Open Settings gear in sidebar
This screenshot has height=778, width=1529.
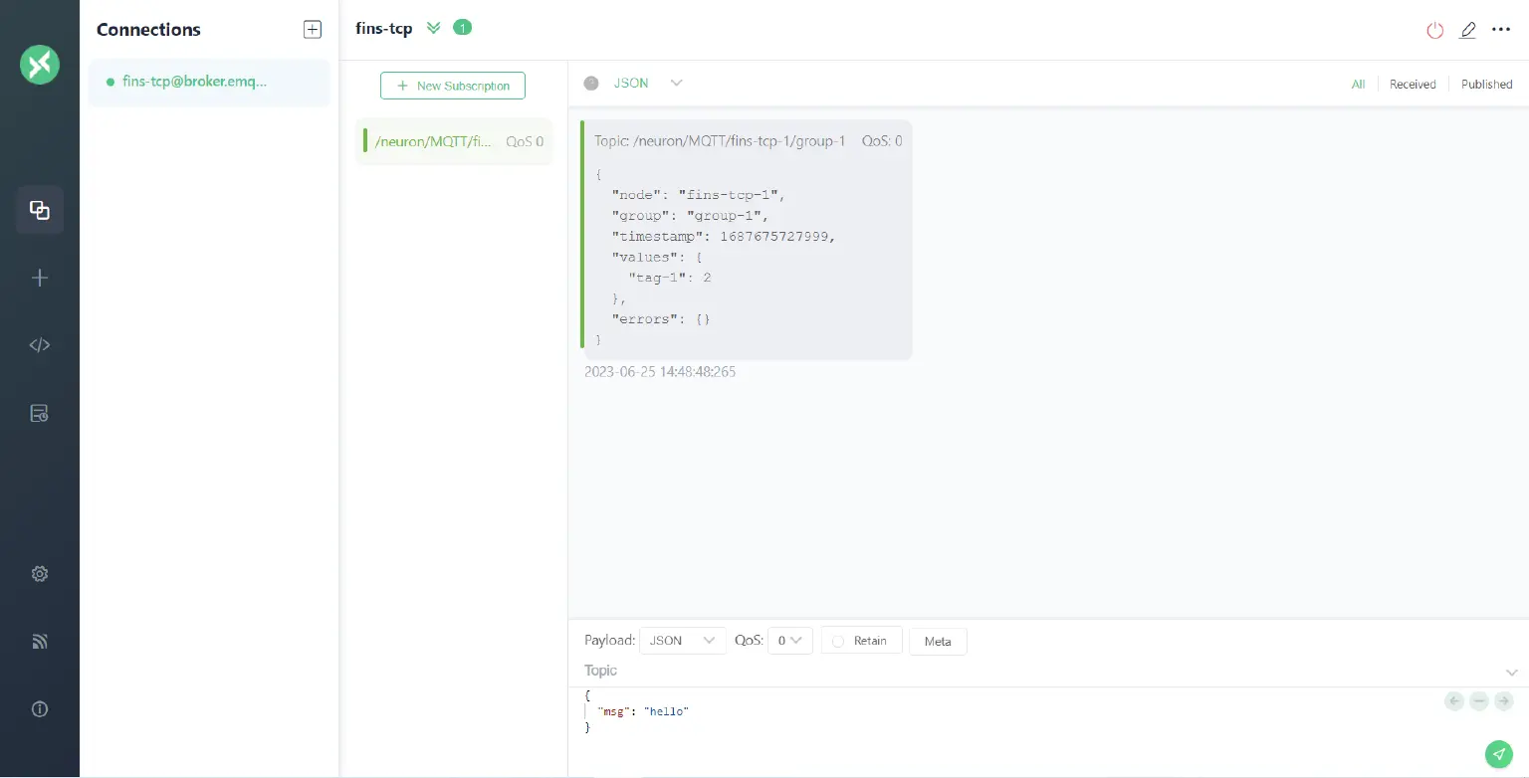click(40, 574)
